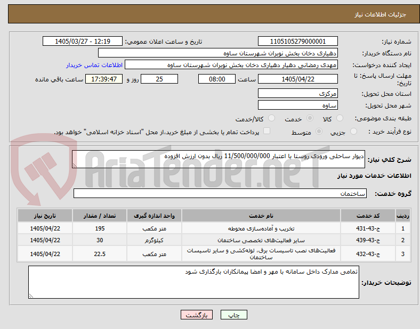Click the چاپ print button
Screen dimensions: 420x329
coord(234,315)
